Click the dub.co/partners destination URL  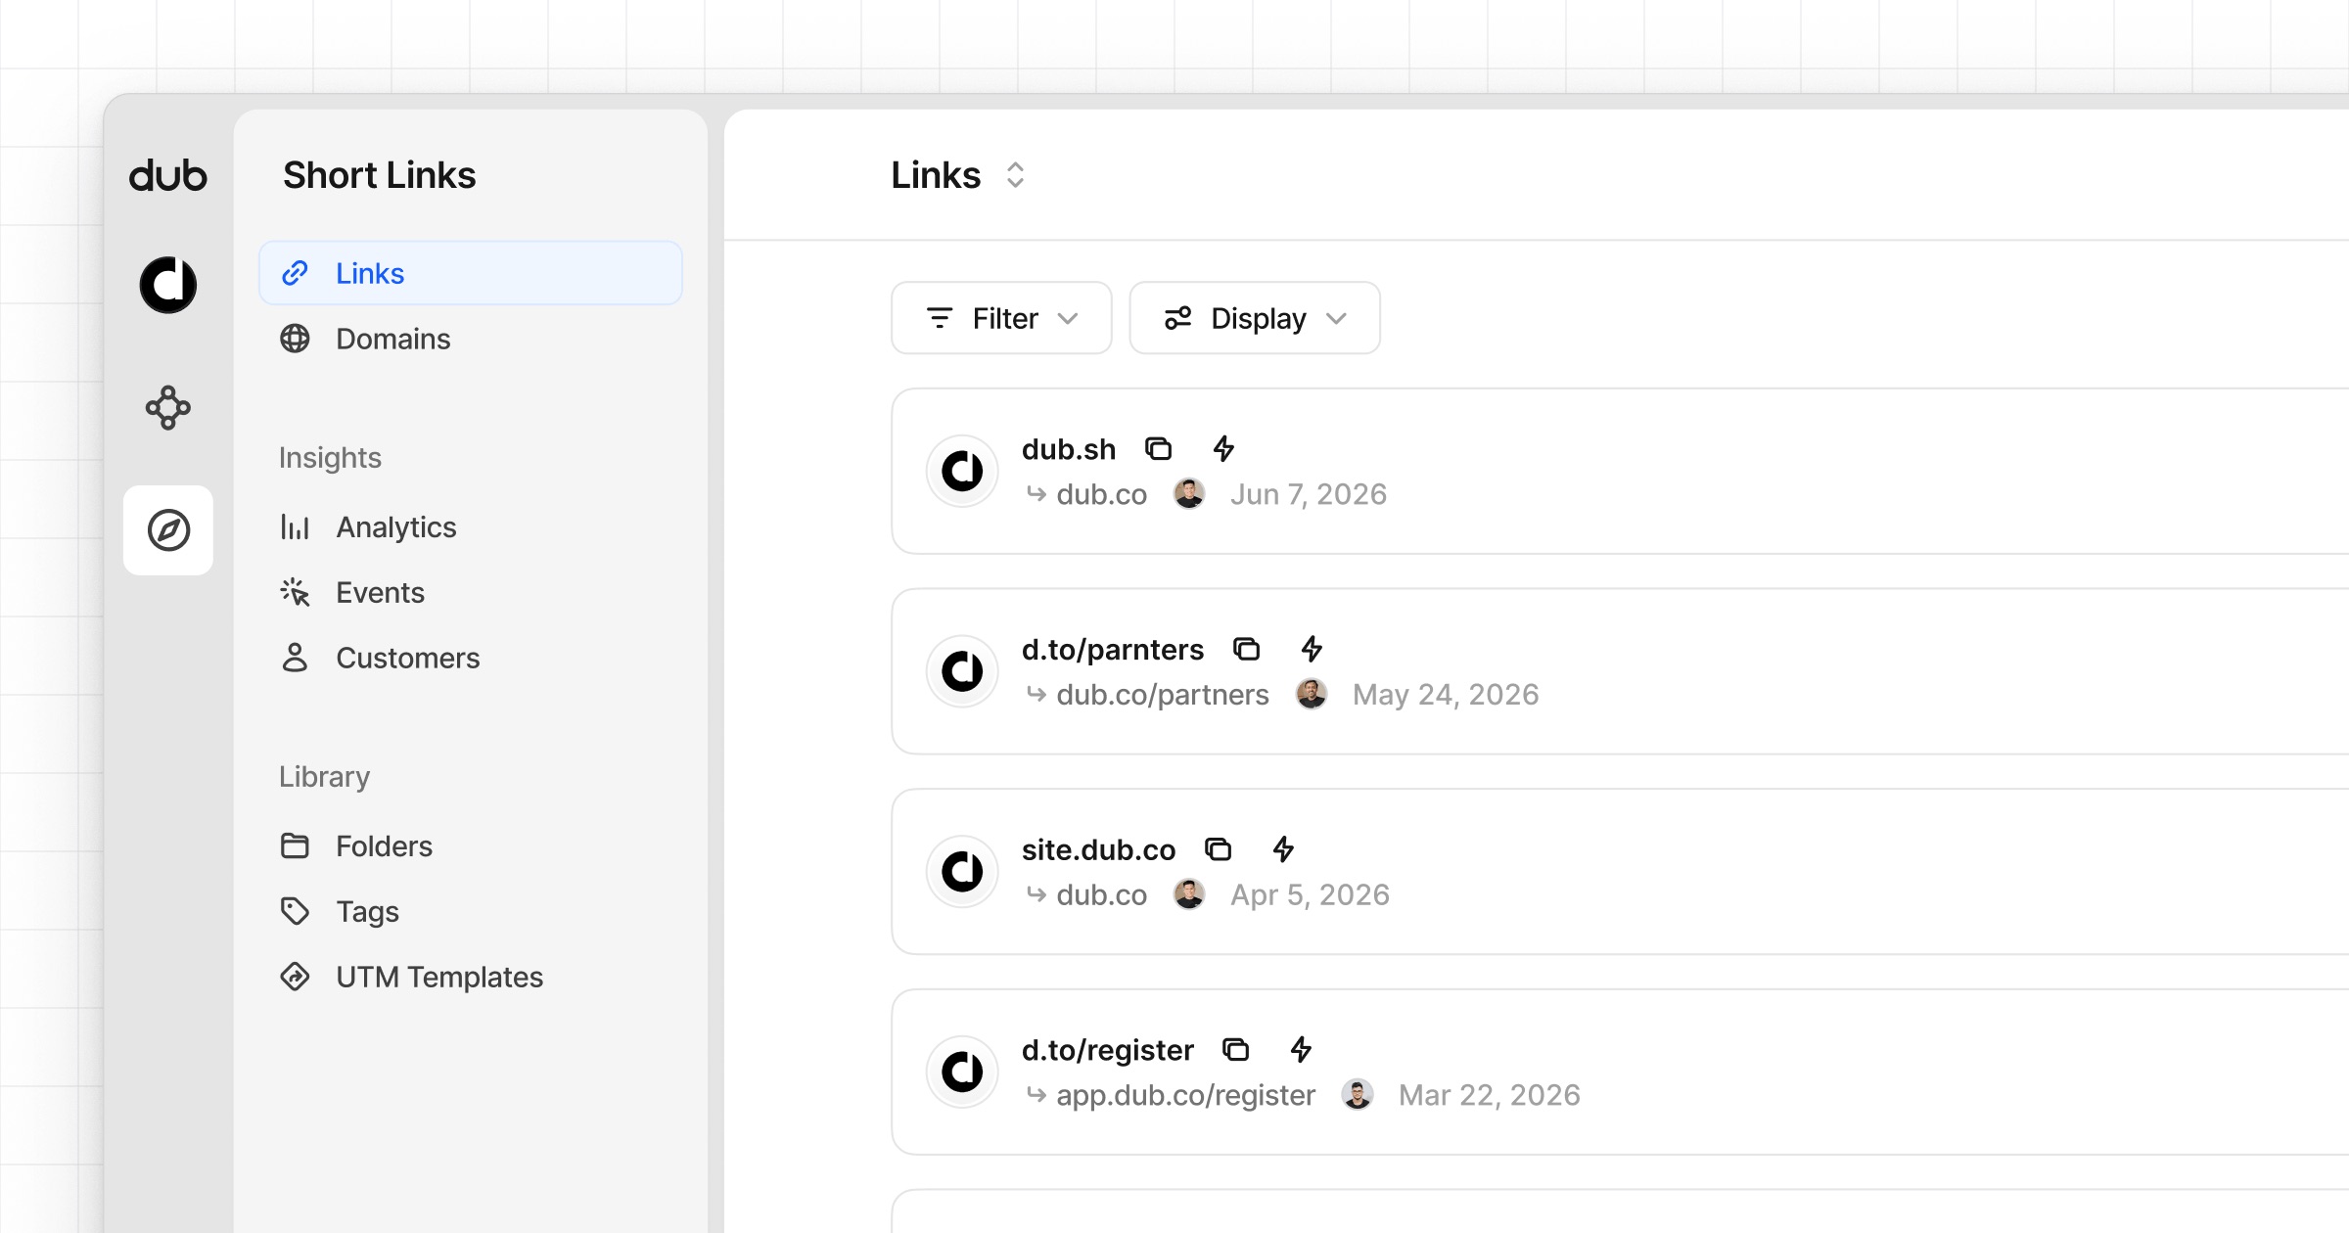(1163, 695)
